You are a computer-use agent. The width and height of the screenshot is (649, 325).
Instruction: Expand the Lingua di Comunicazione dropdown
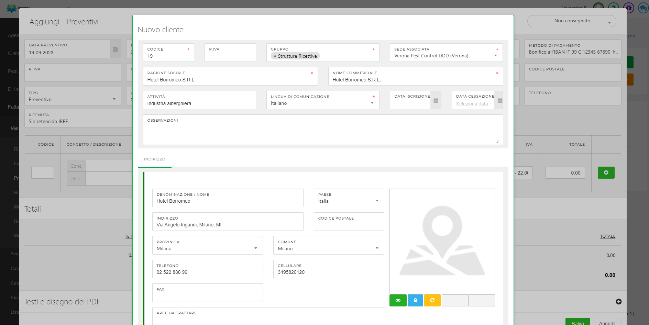coord(372,103)
